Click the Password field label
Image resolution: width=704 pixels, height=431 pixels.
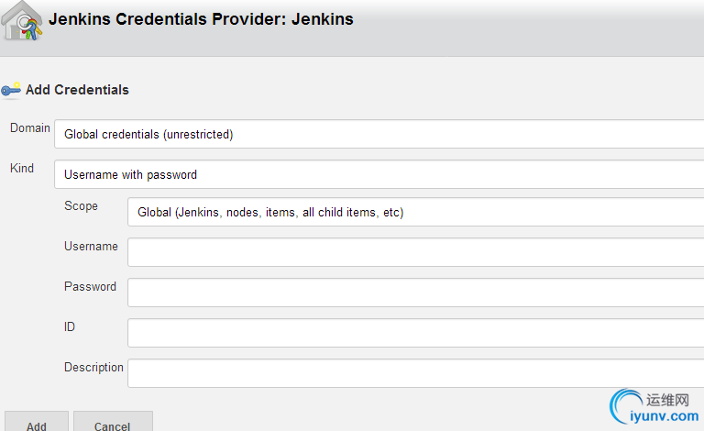90,286
